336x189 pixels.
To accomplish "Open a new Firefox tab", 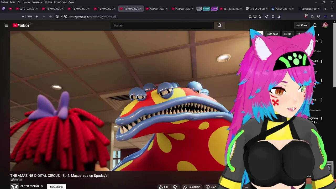I will click(325, 9).
